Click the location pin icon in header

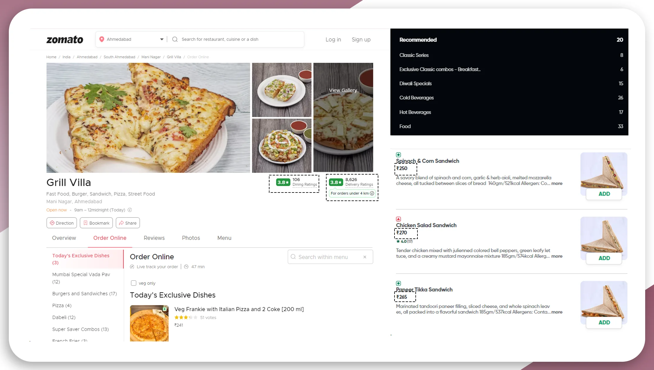point(101,39)
